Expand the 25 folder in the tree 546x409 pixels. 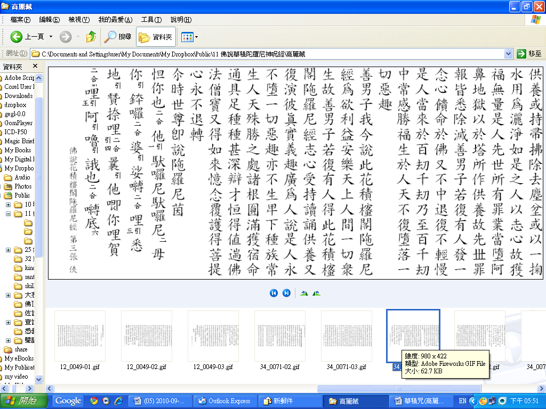pyautogui.click(x=9, y=250)
